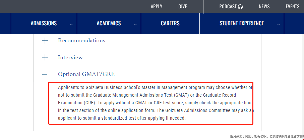This screenshot has height=140, width=304.
Task: Click the plus icon beside Recommendations
Action: pos(45,41)
